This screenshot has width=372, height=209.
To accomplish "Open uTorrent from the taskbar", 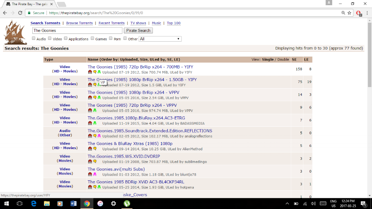I will (127, 203).
